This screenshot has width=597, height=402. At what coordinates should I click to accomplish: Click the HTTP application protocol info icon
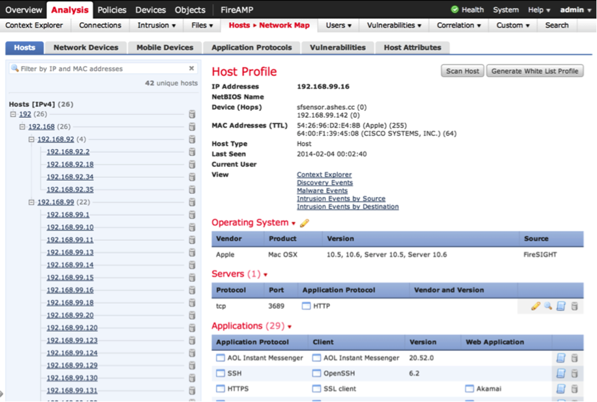coord(306,305)
